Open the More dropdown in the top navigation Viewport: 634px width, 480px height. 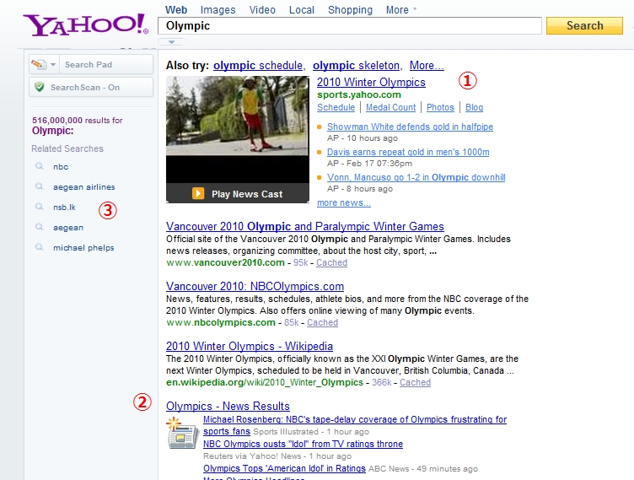[x=401, y=10]
